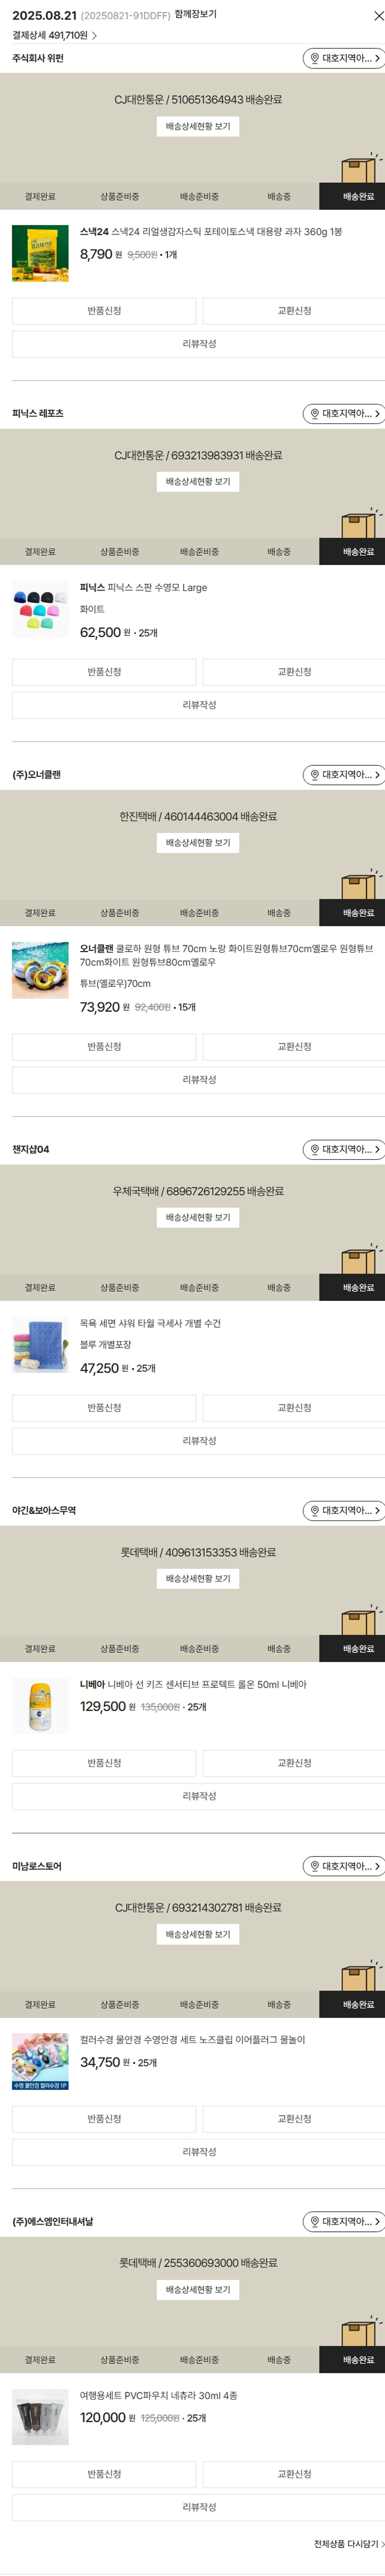Tap location pin icon for 미남로스토어
The height and width of the screenshot is (2576, 385).
pos(314,1866)
